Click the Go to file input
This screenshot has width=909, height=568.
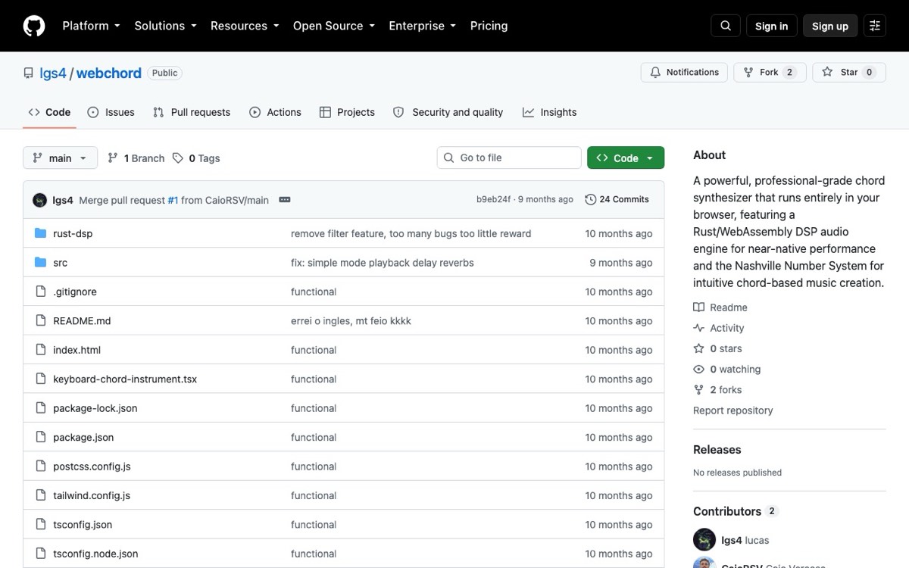pyautogui.click(x=509, y=158)
